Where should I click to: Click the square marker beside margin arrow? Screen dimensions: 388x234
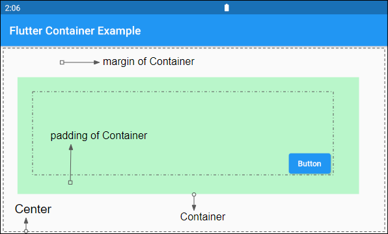[x=62, y=62]
